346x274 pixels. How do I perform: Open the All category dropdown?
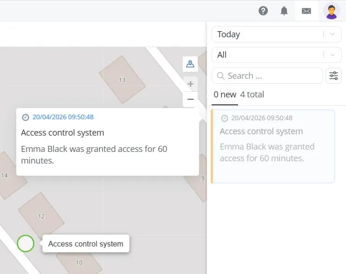pos(277,55)
